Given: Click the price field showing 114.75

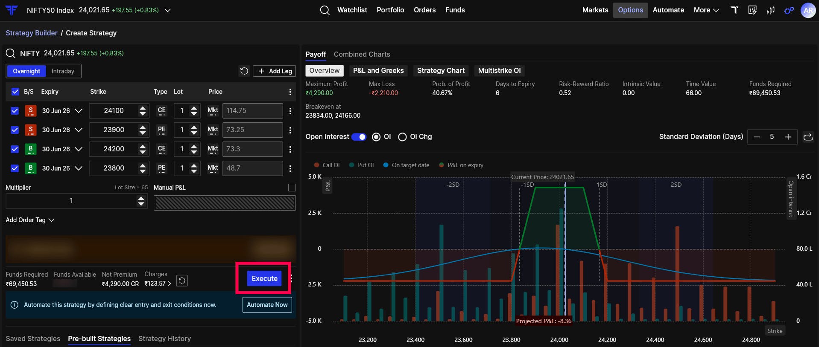Looking at the screenshot, I should click(x=252, y=111).
